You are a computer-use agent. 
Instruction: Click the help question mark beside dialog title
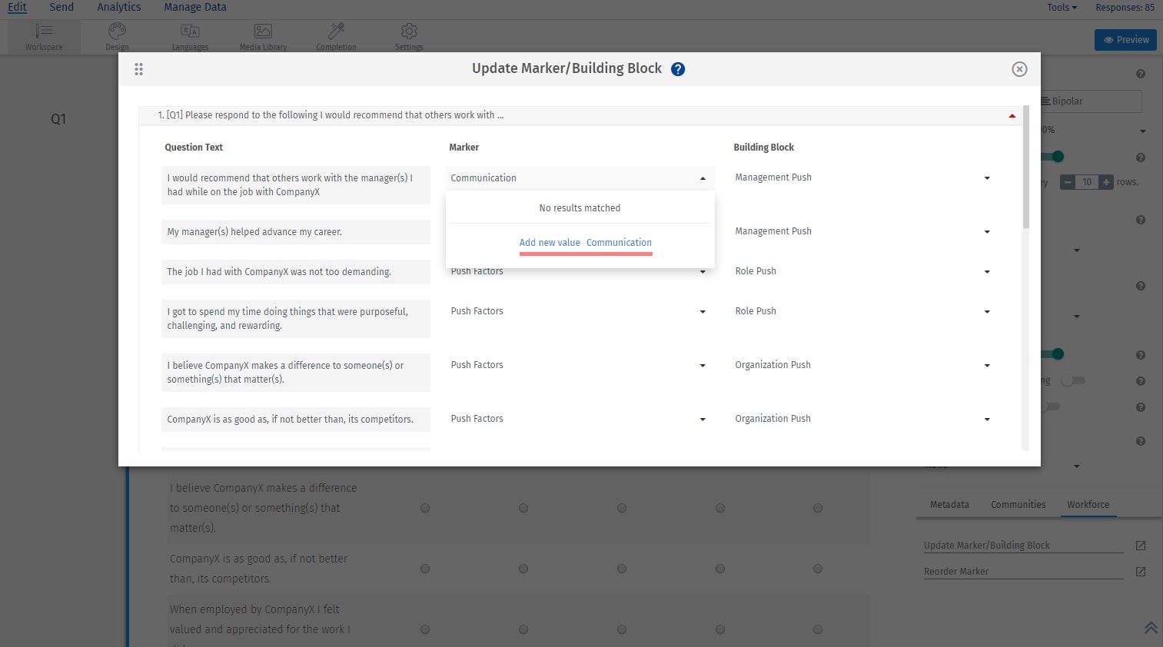point(677,69)
